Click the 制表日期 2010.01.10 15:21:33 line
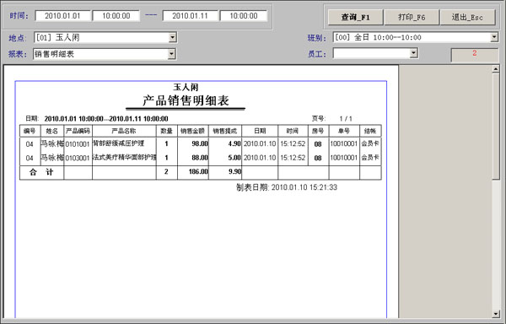Screen dimensions: 506x324 (287, 187)
